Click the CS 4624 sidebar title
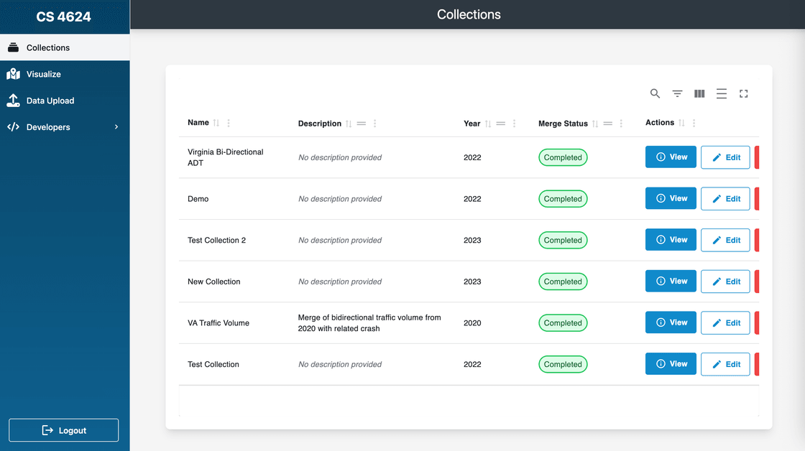805x451 pixels. pyautogui.click(x=64, y=17)
